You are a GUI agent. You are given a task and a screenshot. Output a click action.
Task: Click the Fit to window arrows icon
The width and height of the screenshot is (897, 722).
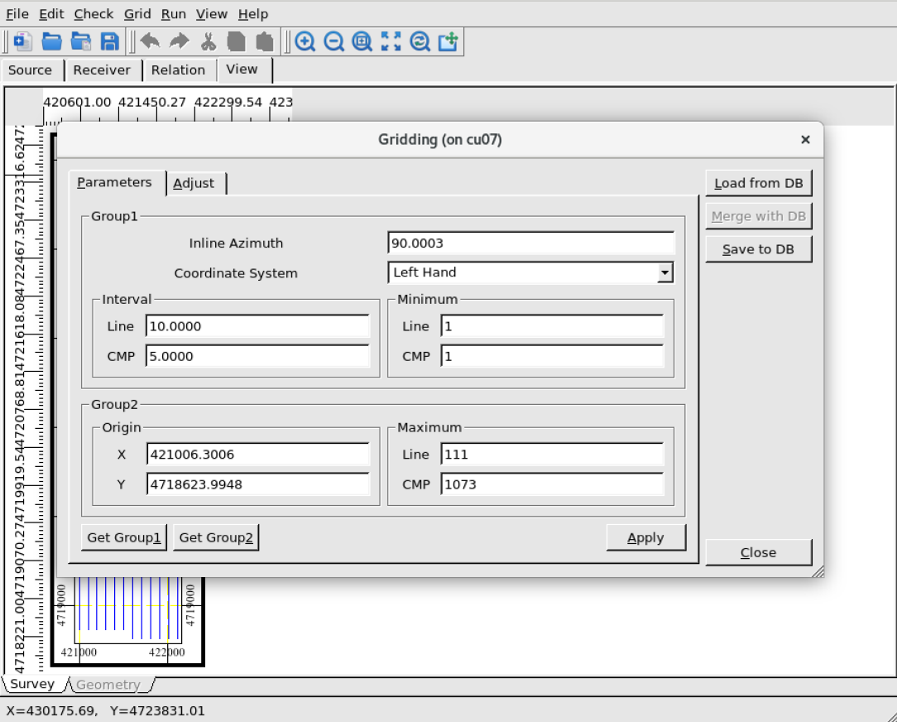(391, 41)
